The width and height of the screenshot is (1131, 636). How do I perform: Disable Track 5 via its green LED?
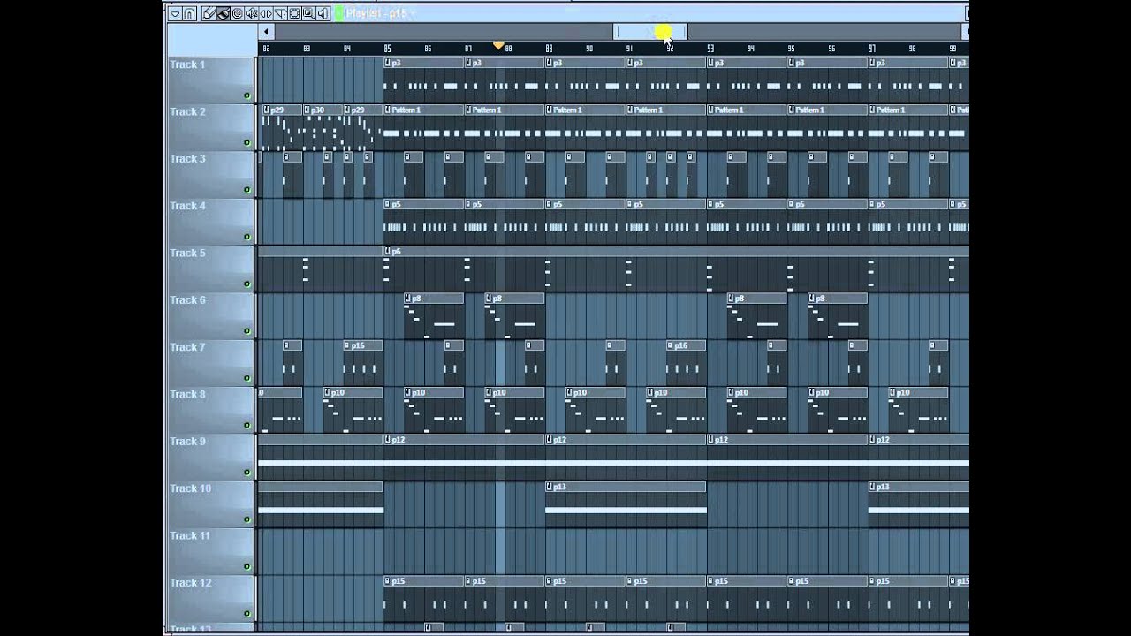pos(247,284)
